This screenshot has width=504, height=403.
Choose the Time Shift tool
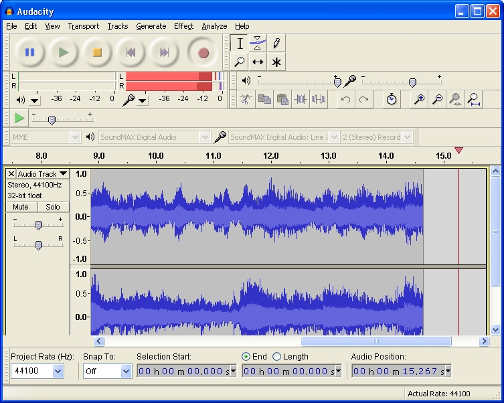[258, 62]
